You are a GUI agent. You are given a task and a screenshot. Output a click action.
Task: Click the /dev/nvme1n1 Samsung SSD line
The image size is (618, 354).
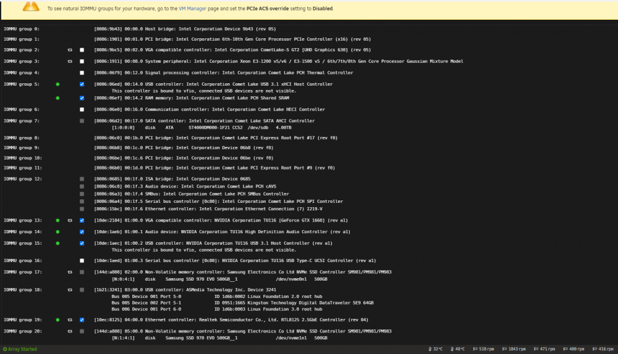pyautogui.click(x=219, y=338)
